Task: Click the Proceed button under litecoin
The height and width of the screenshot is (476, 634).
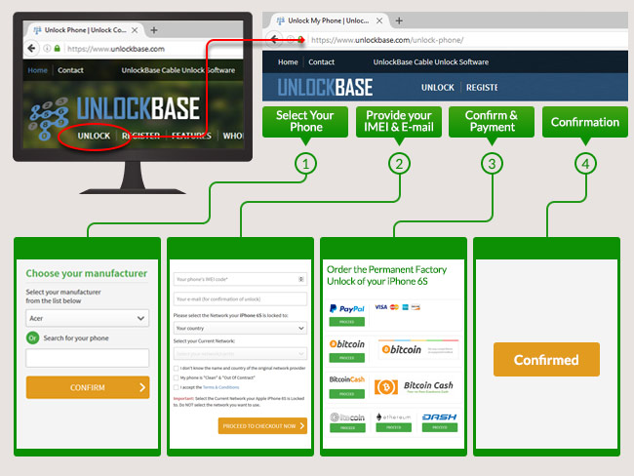Action: (347, 427)
